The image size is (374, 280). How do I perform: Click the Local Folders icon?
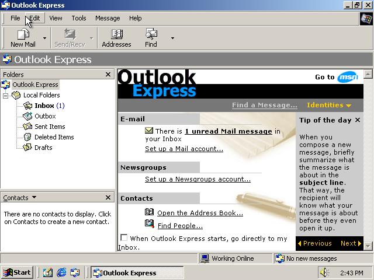click(x=16, y=95)
